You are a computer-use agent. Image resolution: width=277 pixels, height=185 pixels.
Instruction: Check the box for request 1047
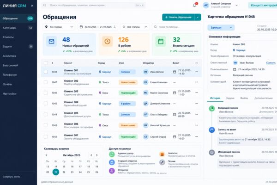(46, 82)
